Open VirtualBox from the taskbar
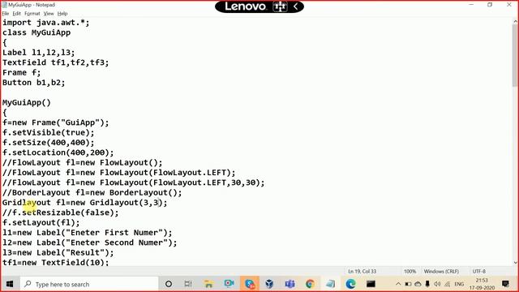 (269, 284)
